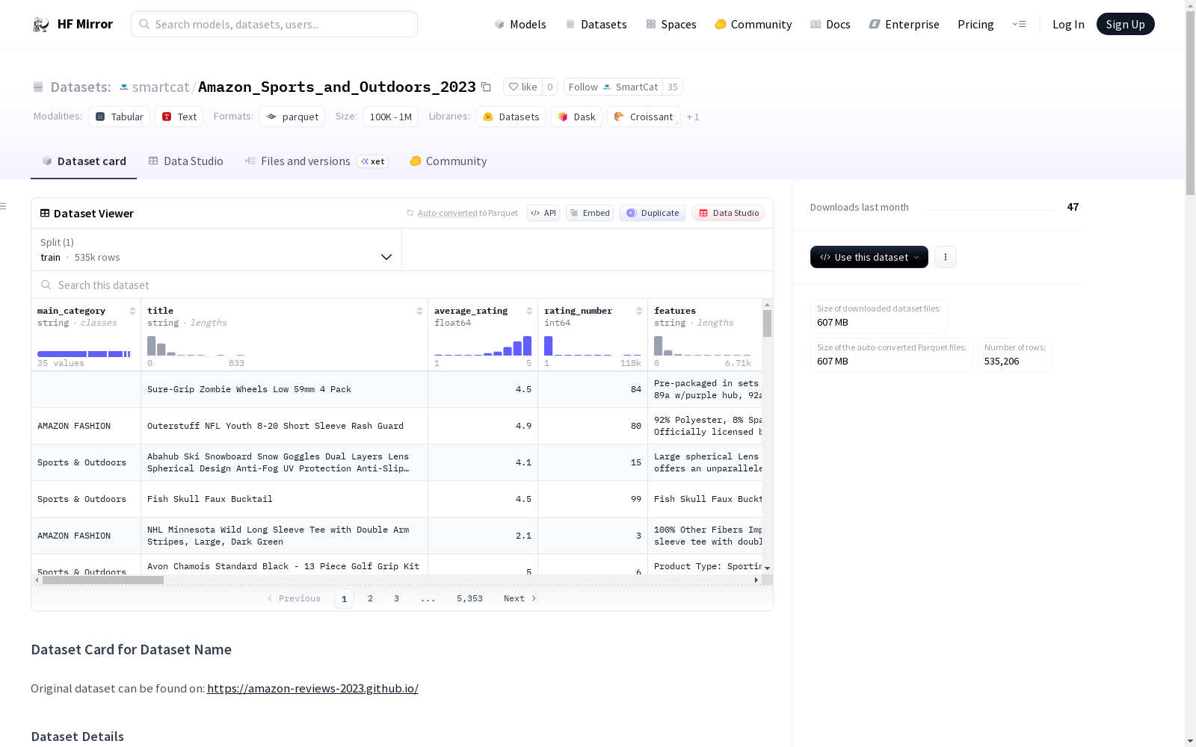Click the Embed button

[x=590, y=213]
